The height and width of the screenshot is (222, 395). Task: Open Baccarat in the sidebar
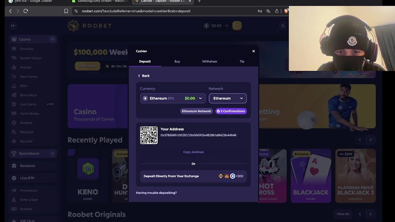pos(26,141)
